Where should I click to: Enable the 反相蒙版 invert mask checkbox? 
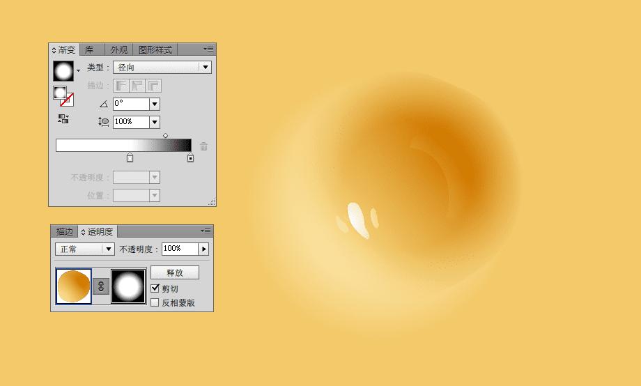[x=155, y=302]
